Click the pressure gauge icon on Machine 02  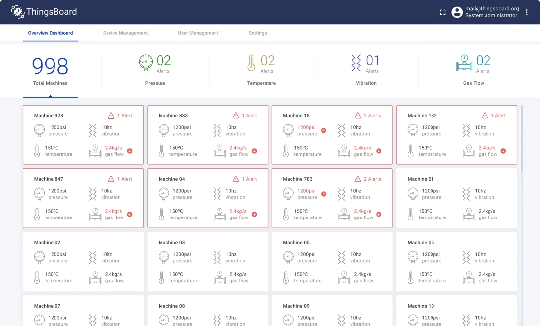click(39, 257)
